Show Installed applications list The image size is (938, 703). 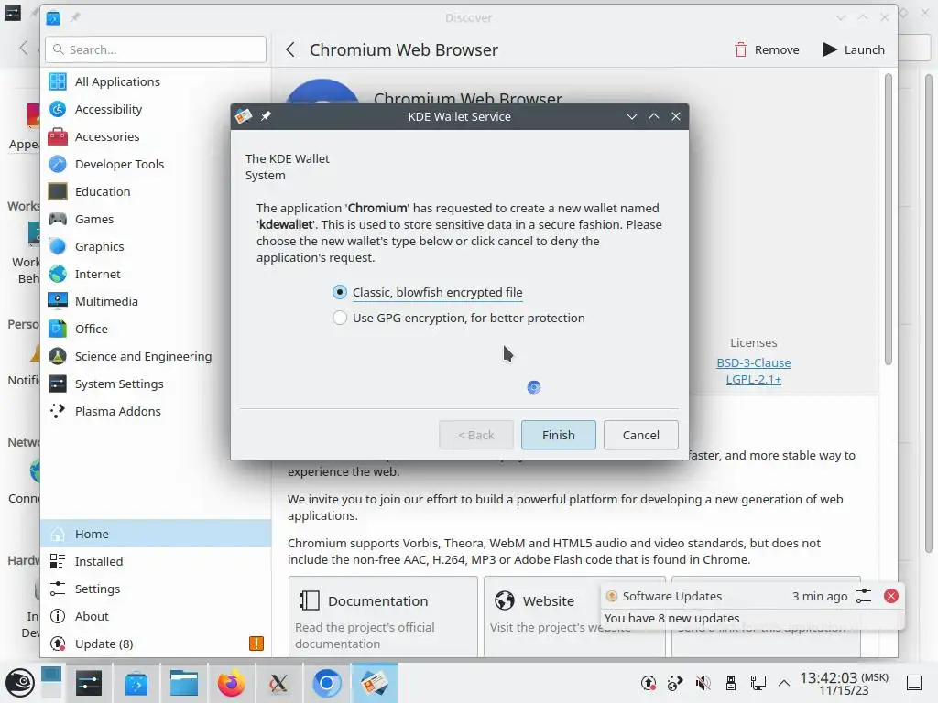[x=156, y=561]
